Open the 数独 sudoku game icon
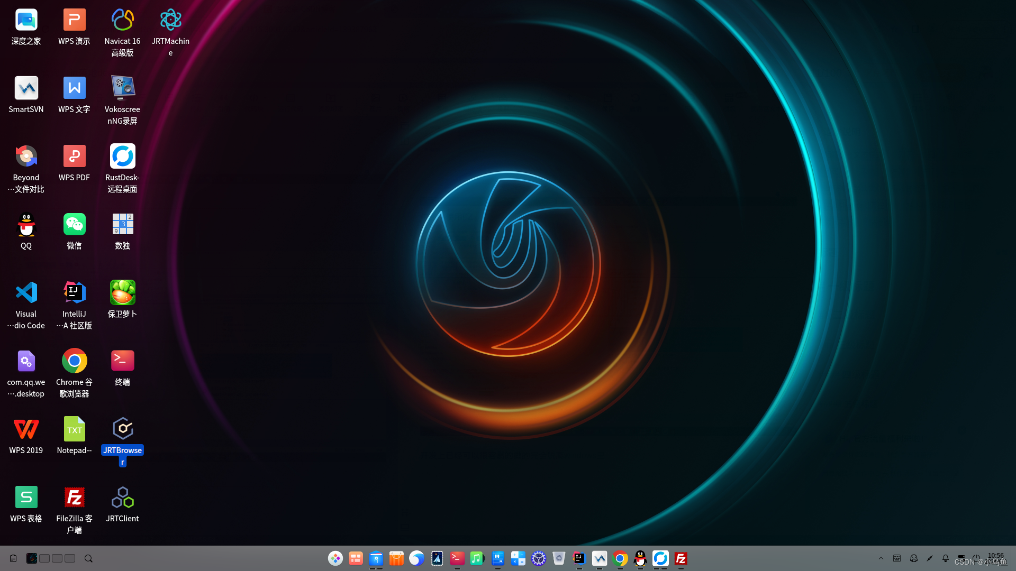This screenshot has width=1016, height=571. coord(122,232)
